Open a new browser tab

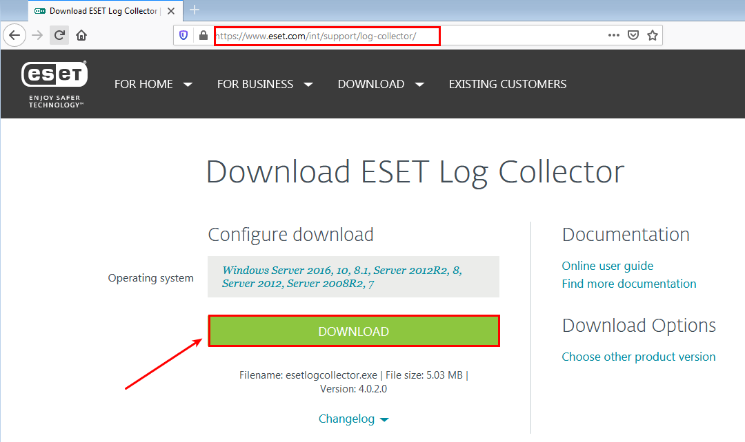click(194, 10)
